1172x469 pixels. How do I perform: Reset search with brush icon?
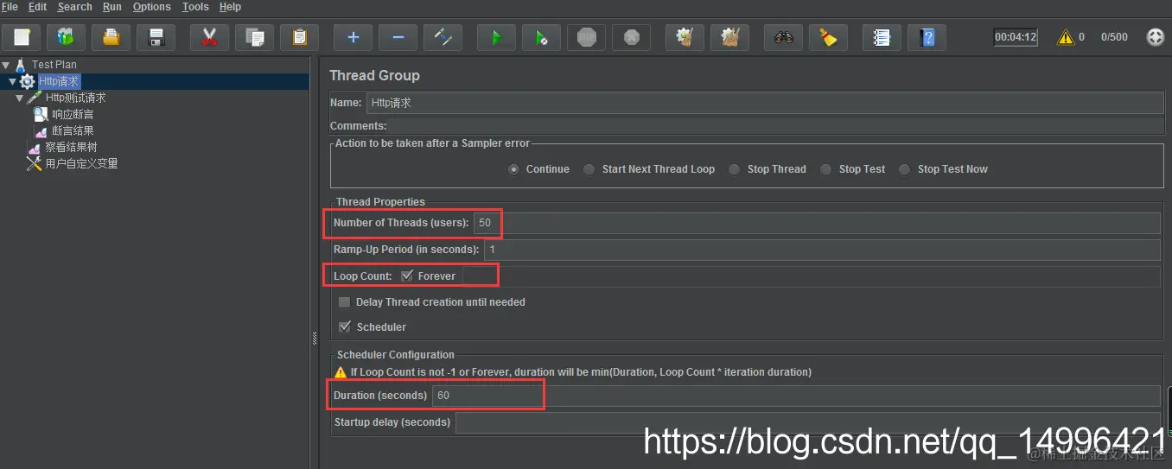pyautogui.click(x=828, y=37)
